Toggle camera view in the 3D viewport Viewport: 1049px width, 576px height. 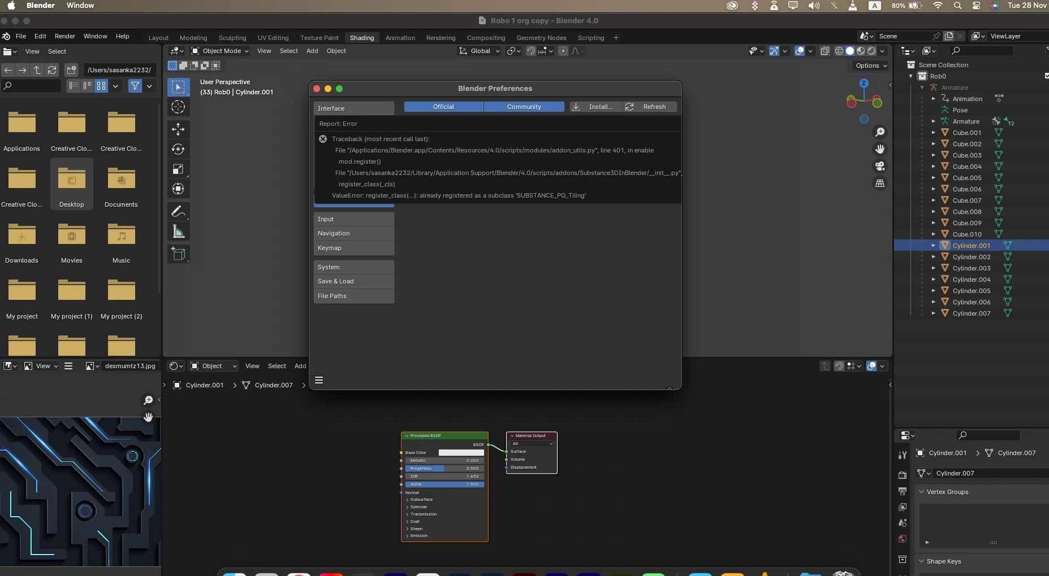coord(880,166)
